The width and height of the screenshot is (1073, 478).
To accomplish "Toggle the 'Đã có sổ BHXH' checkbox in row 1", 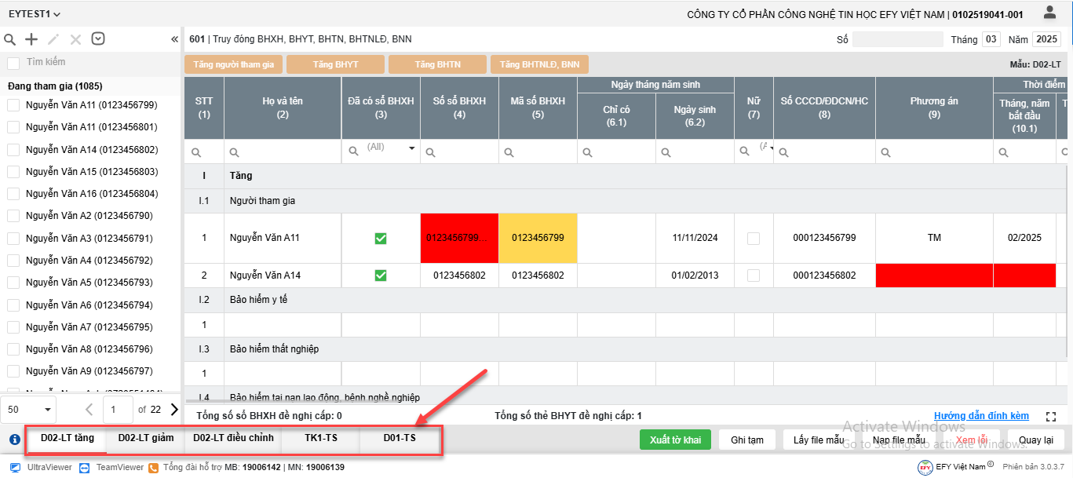I will click(381, 238).
